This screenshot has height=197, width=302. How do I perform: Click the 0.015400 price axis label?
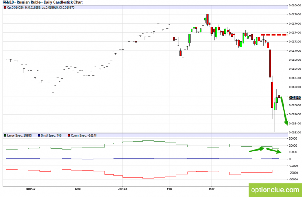point(295,124)
